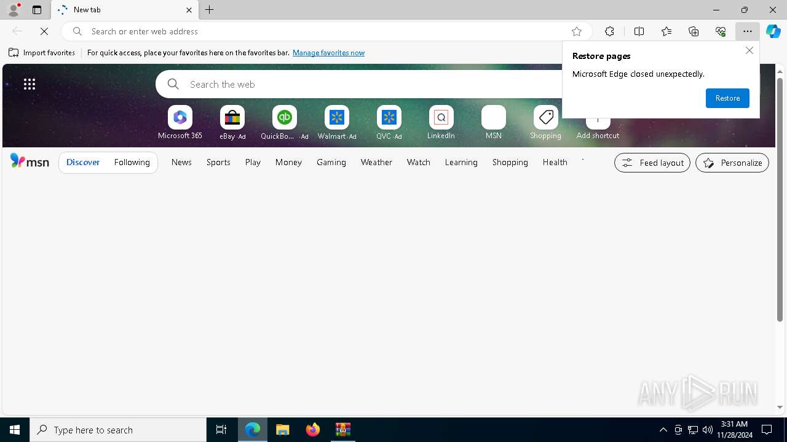Open the Edge profile icon
This screenshot has height=442, width=787.
(14, 10)
